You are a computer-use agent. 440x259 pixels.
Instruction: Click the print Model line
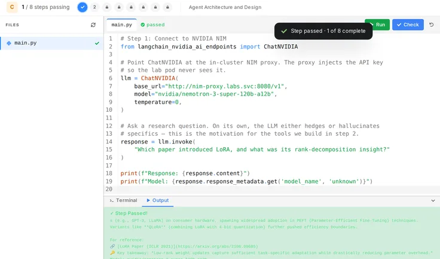click(x=246, y=181)
